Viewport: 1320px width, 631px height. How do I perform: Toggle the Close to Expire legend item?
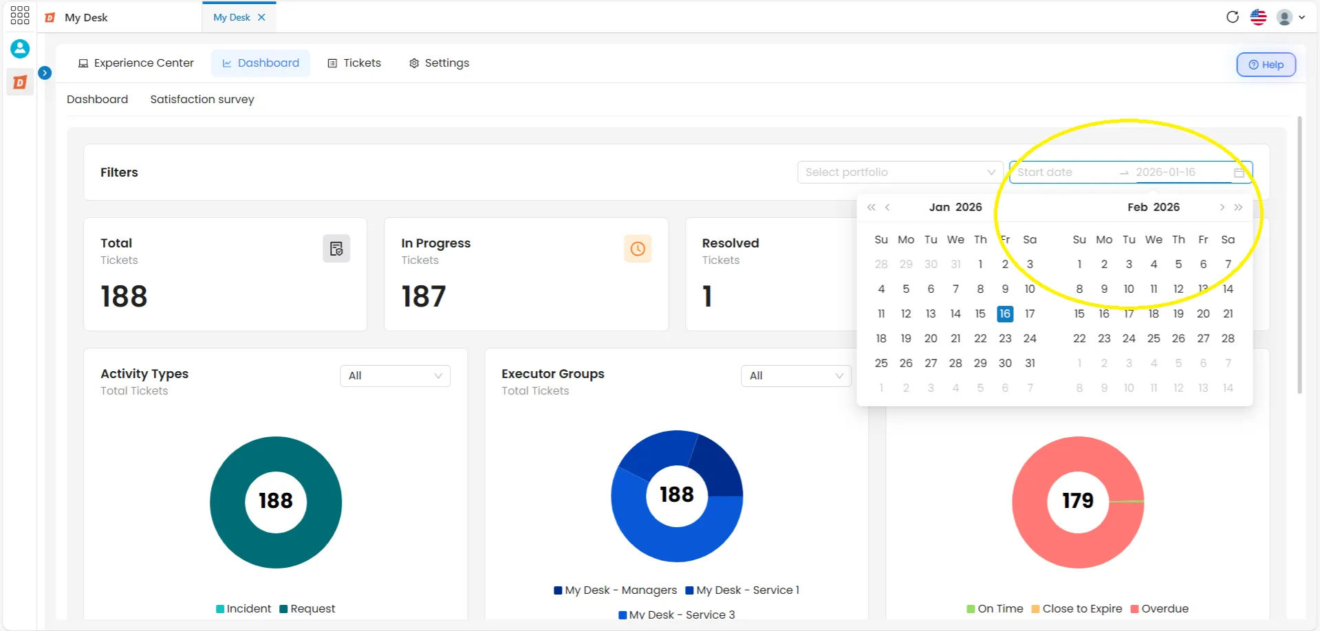[x=1076, y=609]
